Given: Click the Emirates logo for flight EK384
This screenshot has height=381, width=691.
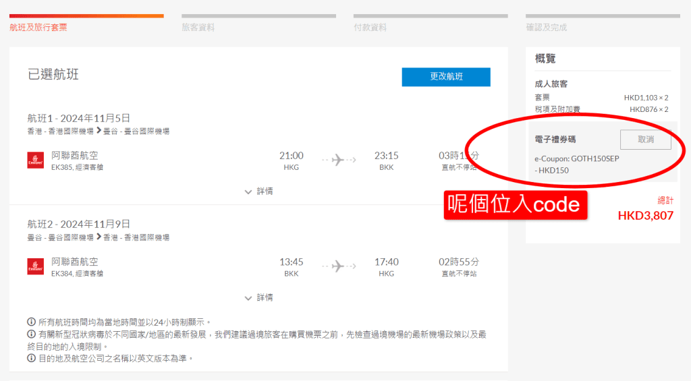Looking at the screenshot, I should tap(36, 266).
